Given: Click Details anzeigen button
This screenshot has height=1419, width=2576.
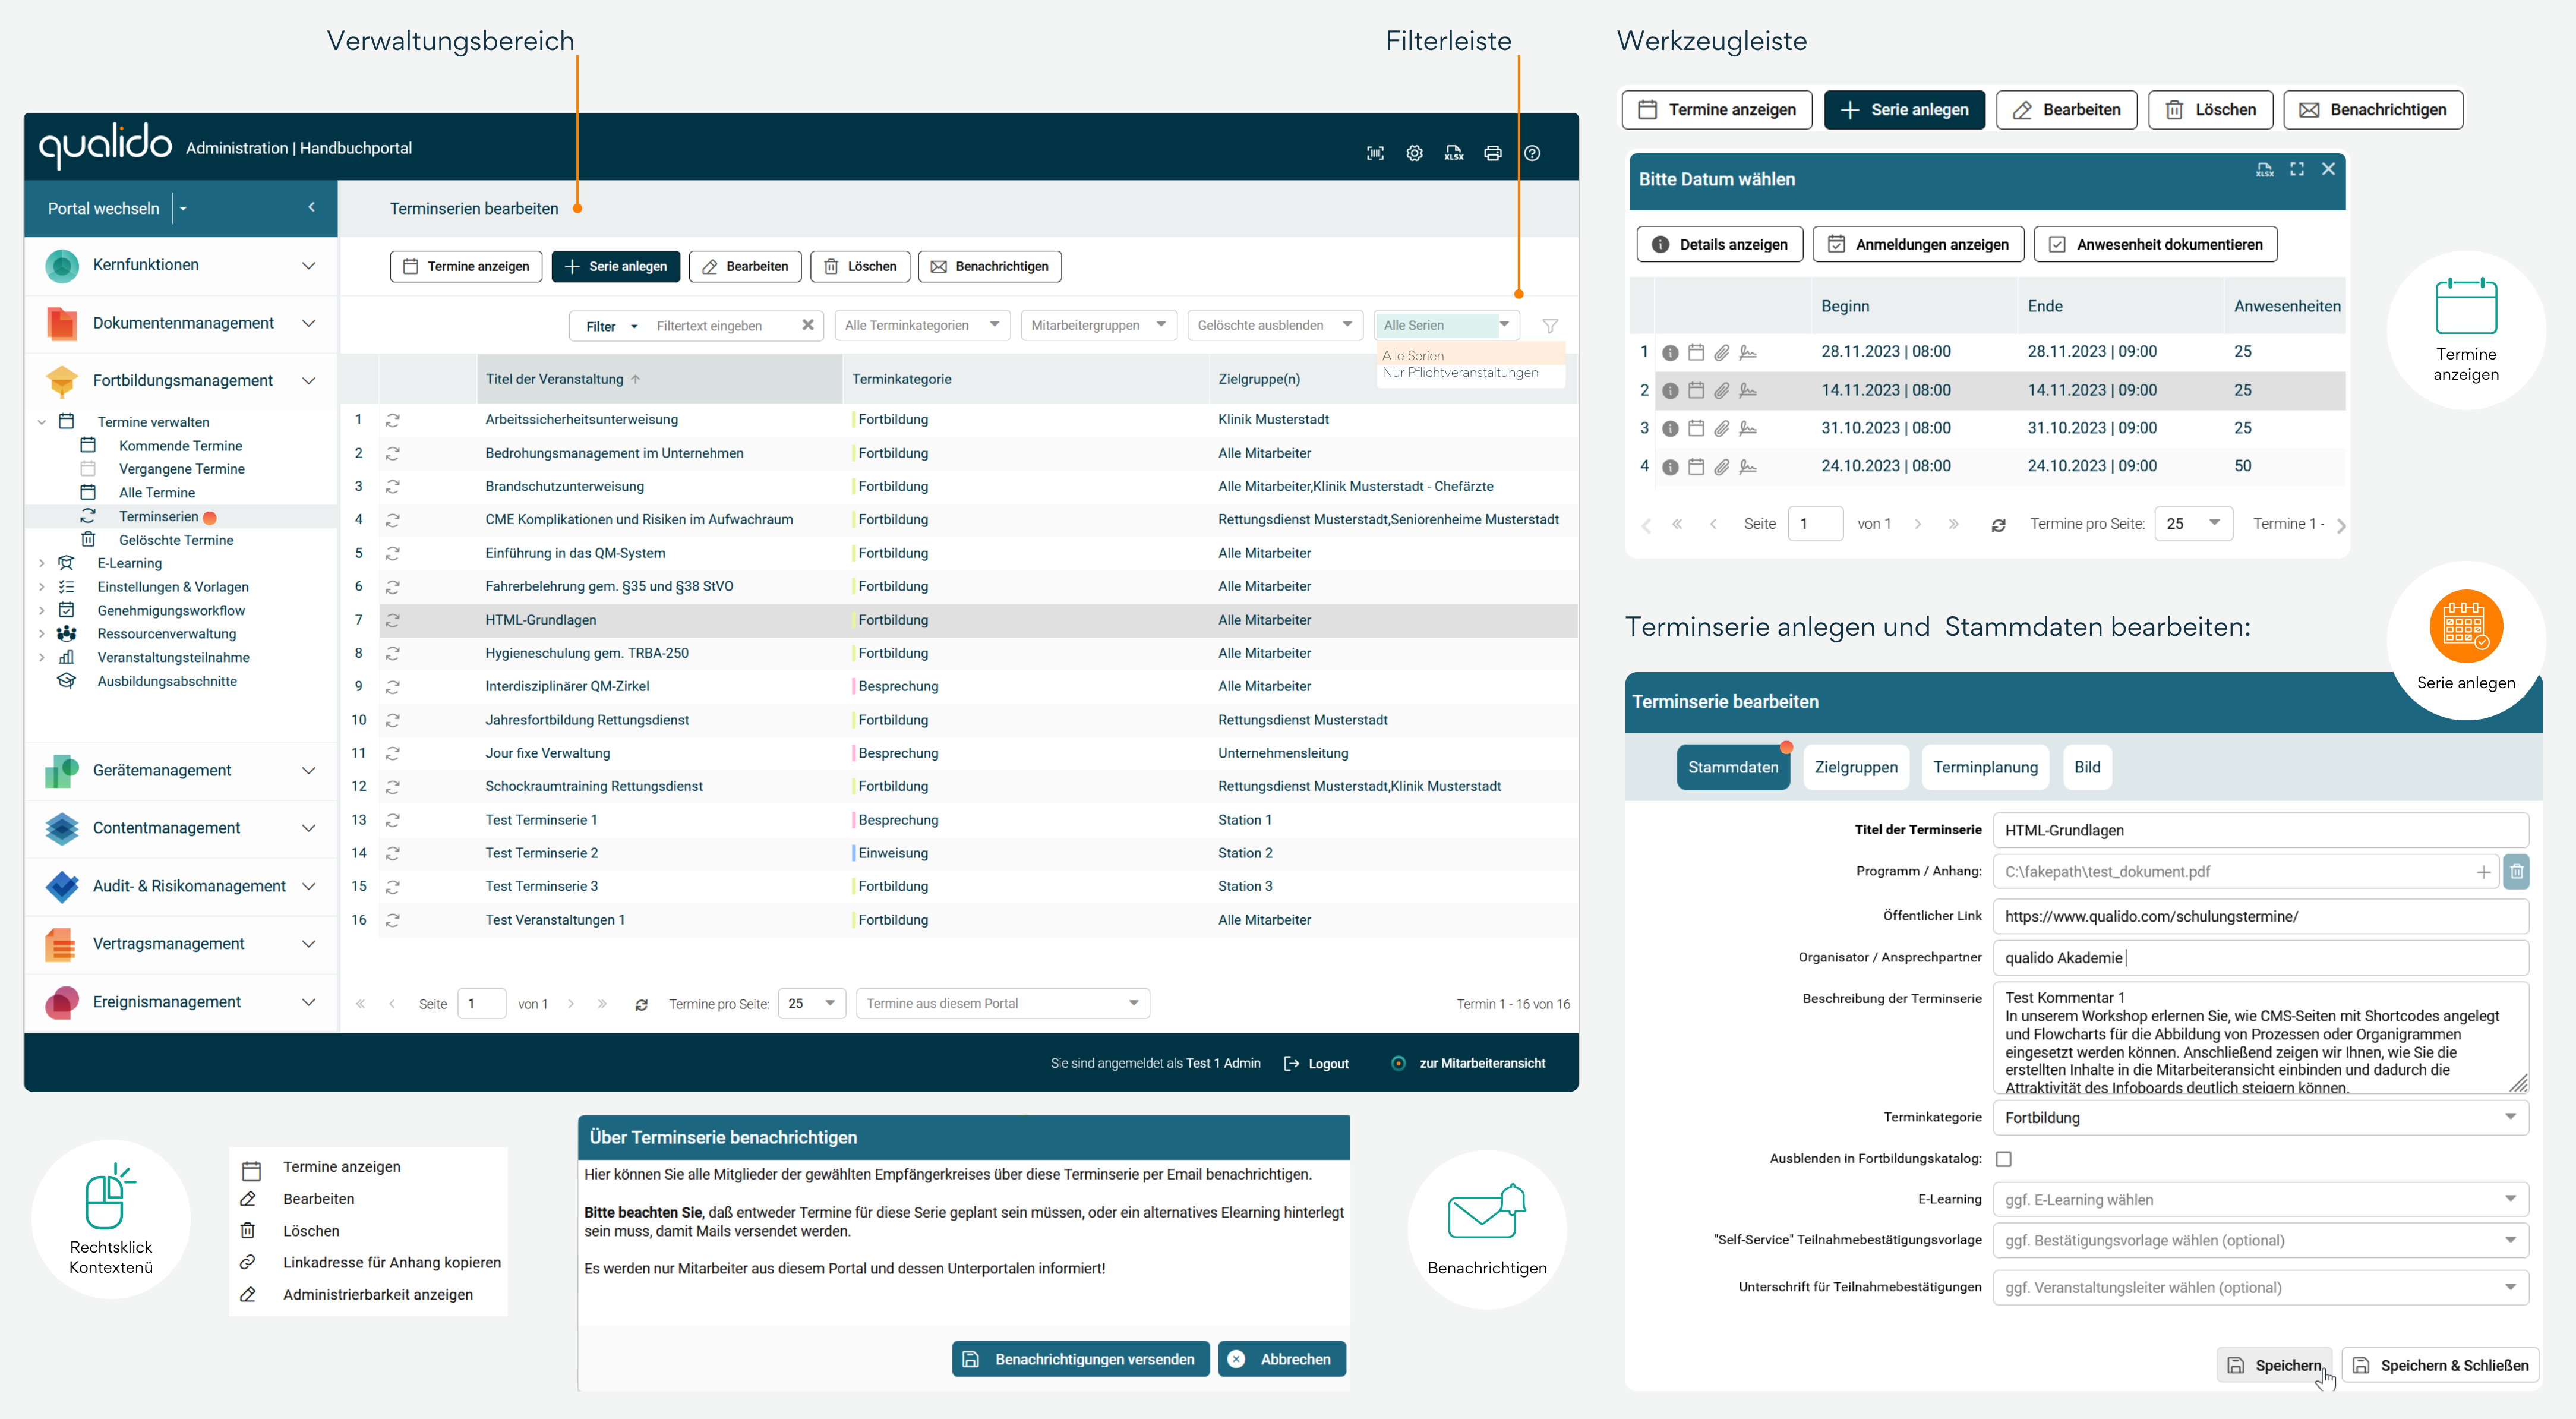Looking at the screenshot, I should [x=1720, y=244].
